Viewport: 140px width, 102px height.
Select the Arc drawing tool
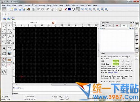click(x=4, y=31)
